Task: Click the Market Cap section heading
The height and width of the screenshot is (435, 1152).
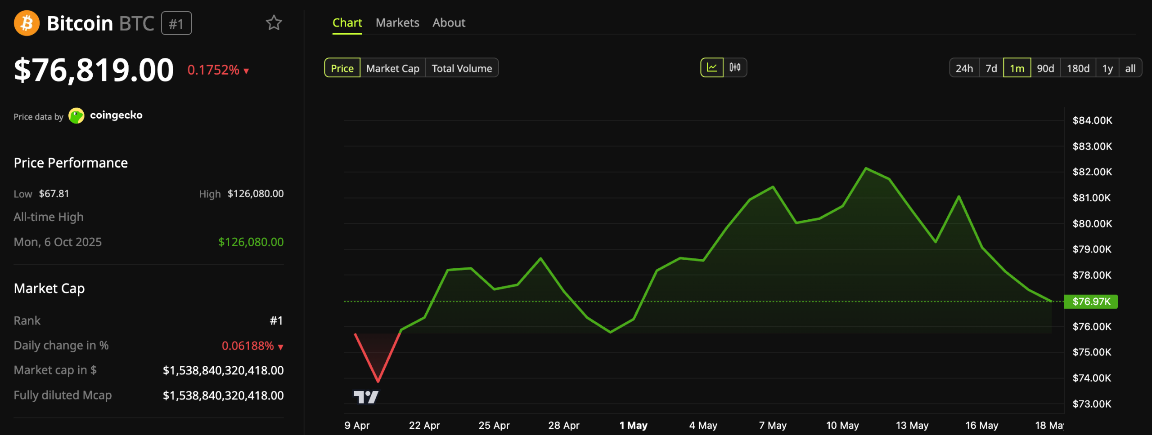Action: 49,289
